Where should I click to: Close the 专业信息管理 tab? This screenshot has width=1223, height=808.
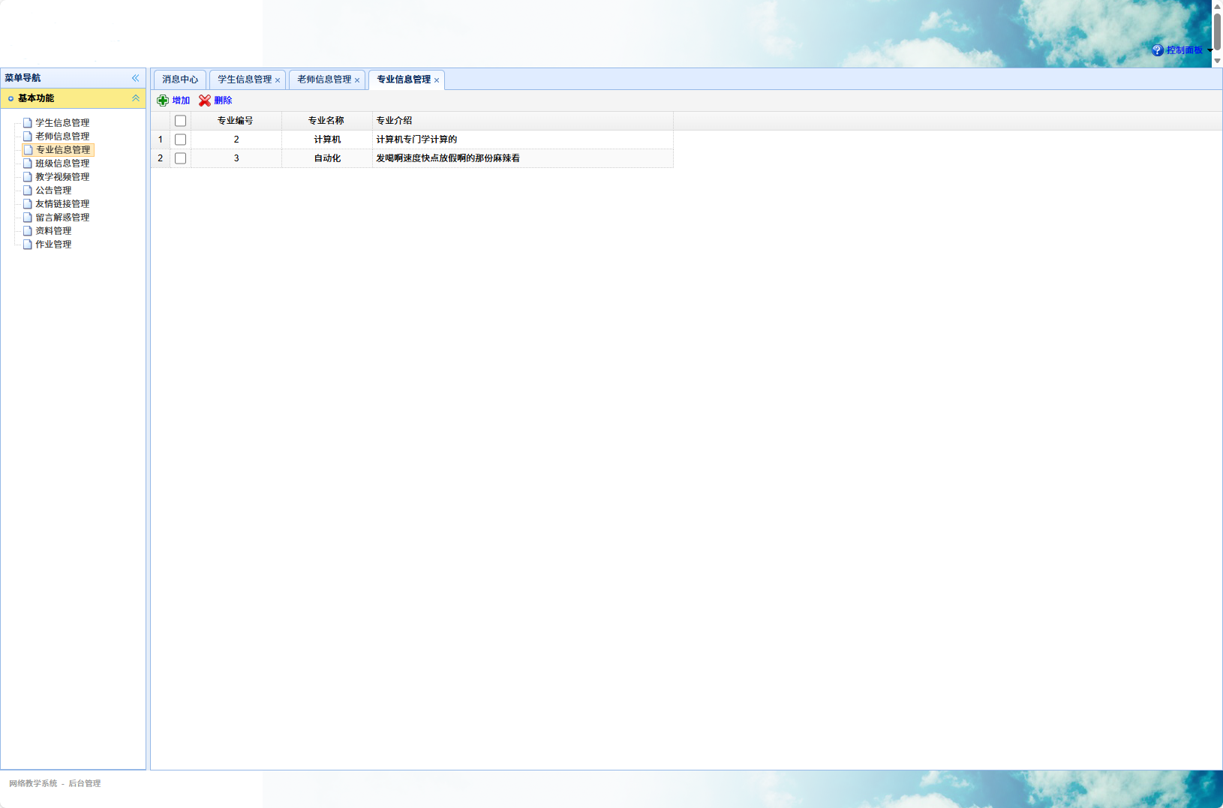[x=437, y=80]
